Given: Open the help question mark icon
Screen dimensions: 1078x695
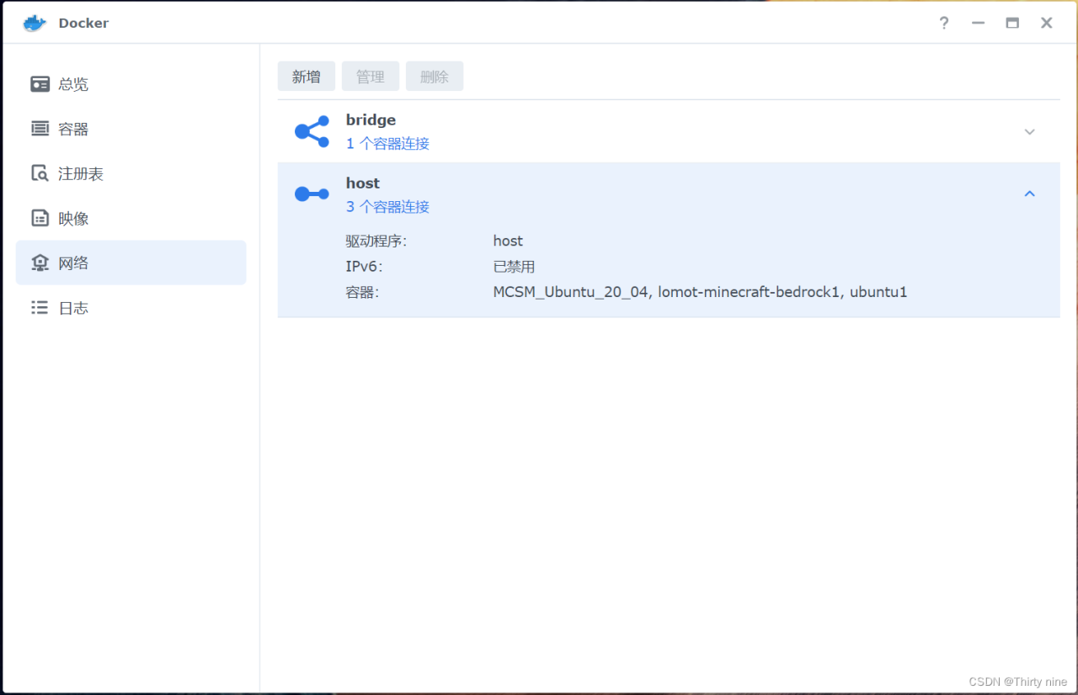Looking at the screenshot, I should click(944, 23).
